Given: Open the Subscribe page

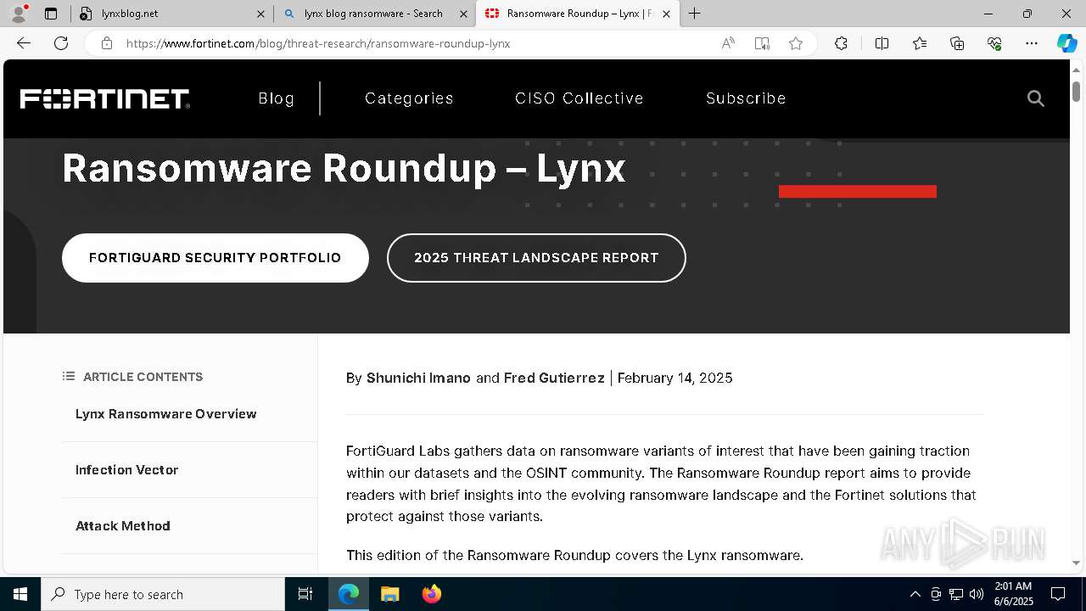Looking at the screenshot, I should tap(746, 98).
